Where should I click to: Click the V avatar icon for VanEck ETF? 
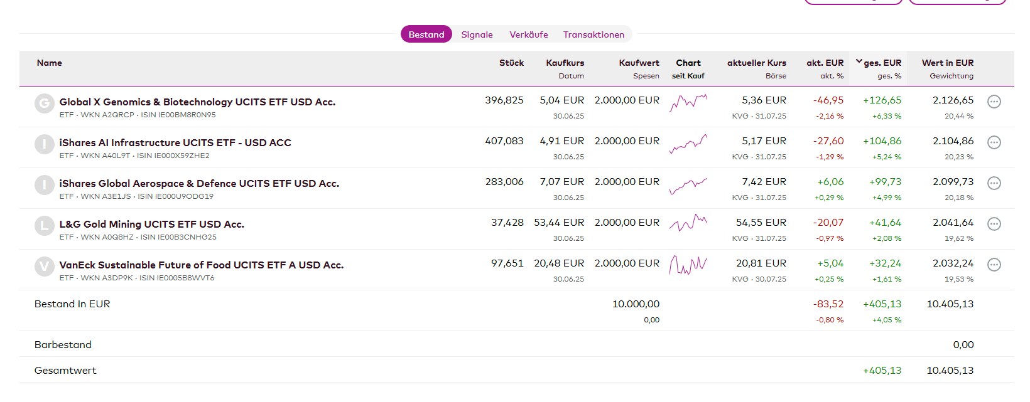[44, 267]
